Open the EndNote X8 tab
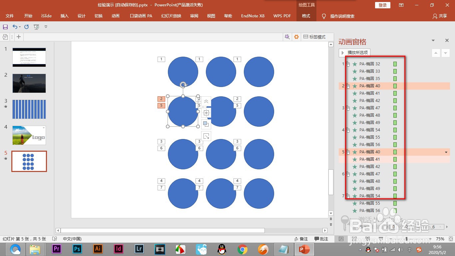Viewport: 455px width, 256px height. 253,16
